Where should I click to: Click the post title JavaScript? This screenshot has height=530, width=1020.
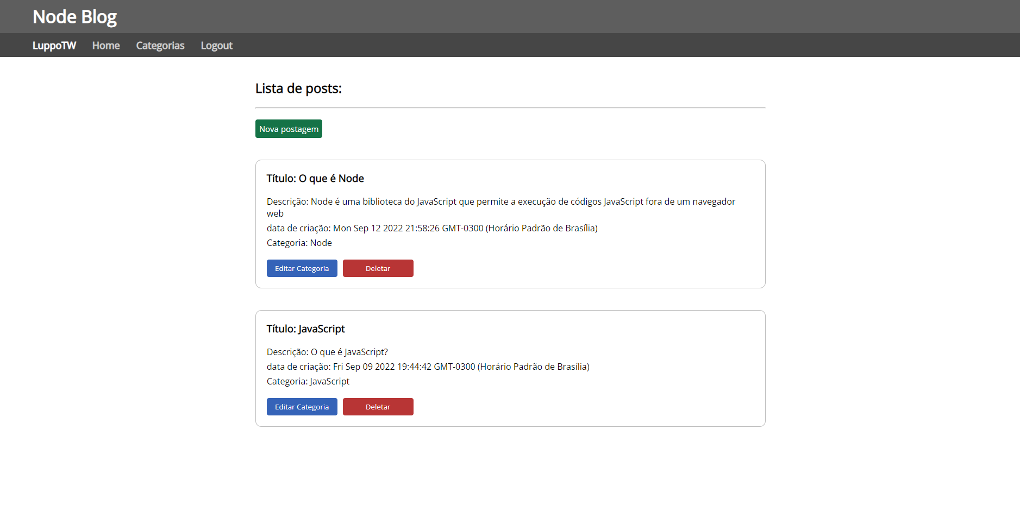[305, 329]
